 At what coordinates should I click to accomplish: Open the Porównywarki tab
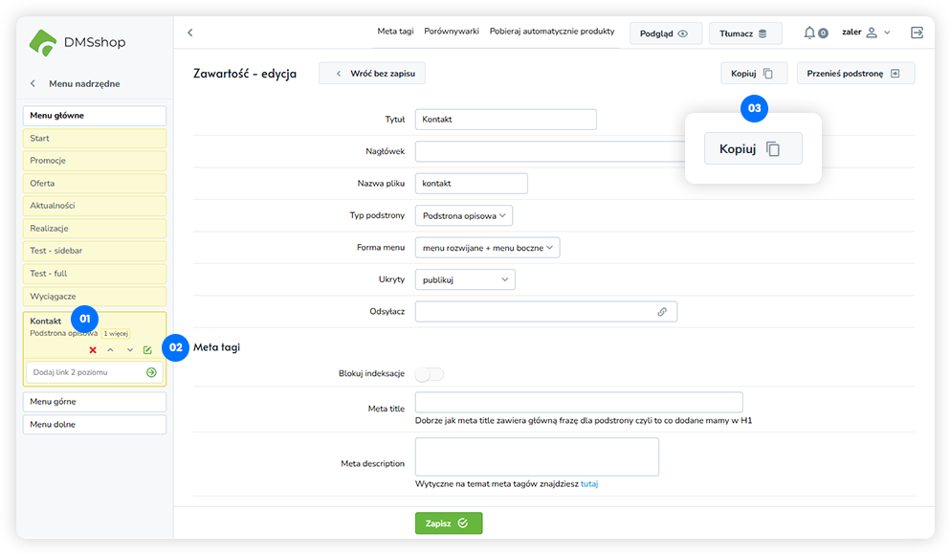click(x=452, y=32)
